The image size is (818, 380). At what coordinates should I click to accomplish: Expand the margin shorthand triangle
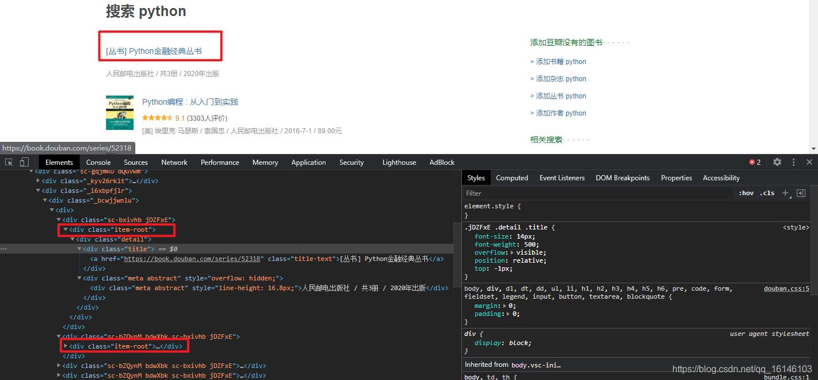pyautogui.click(x=505, y=306)
